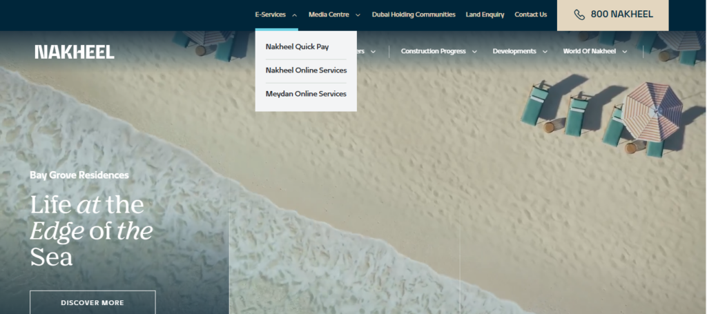This screenshot has height=314, width=707.
Task: Expand the chevron next to the partially hidden menu item
Action: click(373, 52)
